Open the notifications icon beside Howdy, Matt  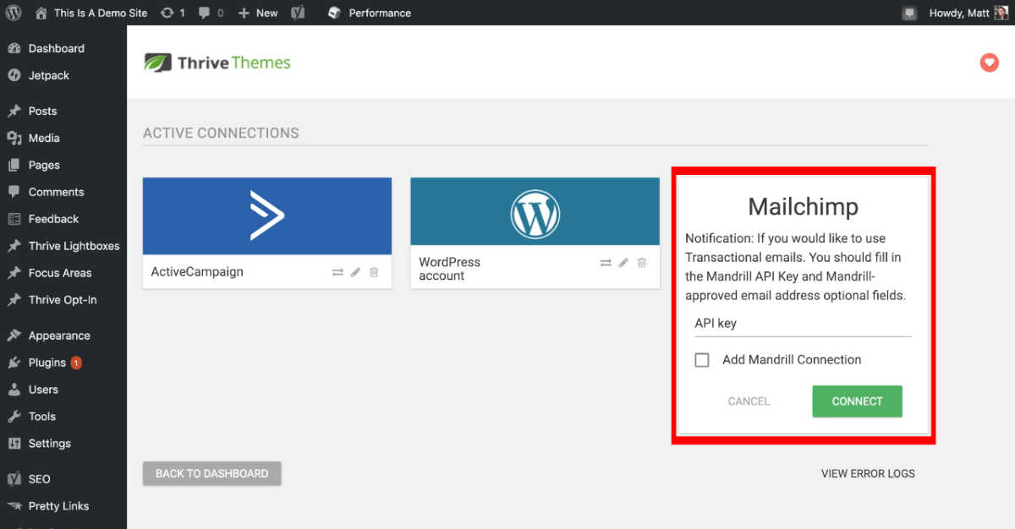tap(910, 13)
